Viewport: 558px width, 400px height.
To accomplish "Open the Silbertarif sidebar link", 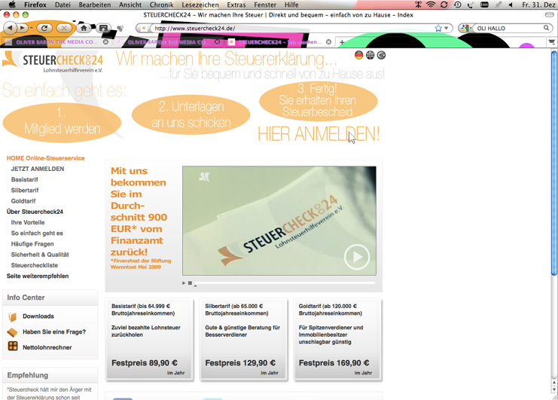I will click(x=25, y=191).
